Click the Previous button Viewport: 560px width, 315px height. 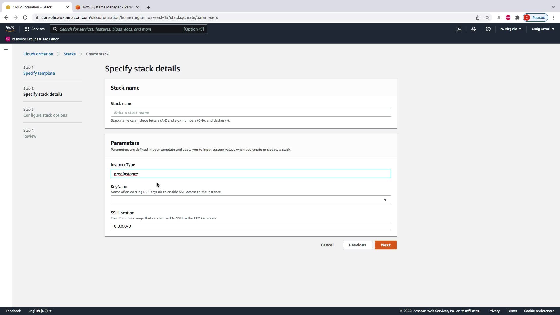[x=357, y=245]
